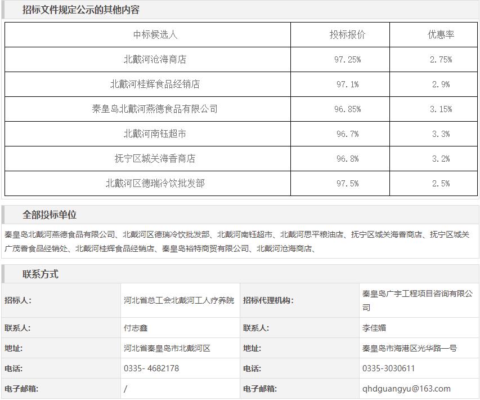This screenshot has width=480, height=400.
Task: Click the phone number 0335-3030611
Action: tap(389, 368)
